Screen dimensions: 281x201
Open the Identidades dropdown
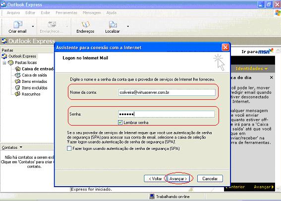point(252,68)
